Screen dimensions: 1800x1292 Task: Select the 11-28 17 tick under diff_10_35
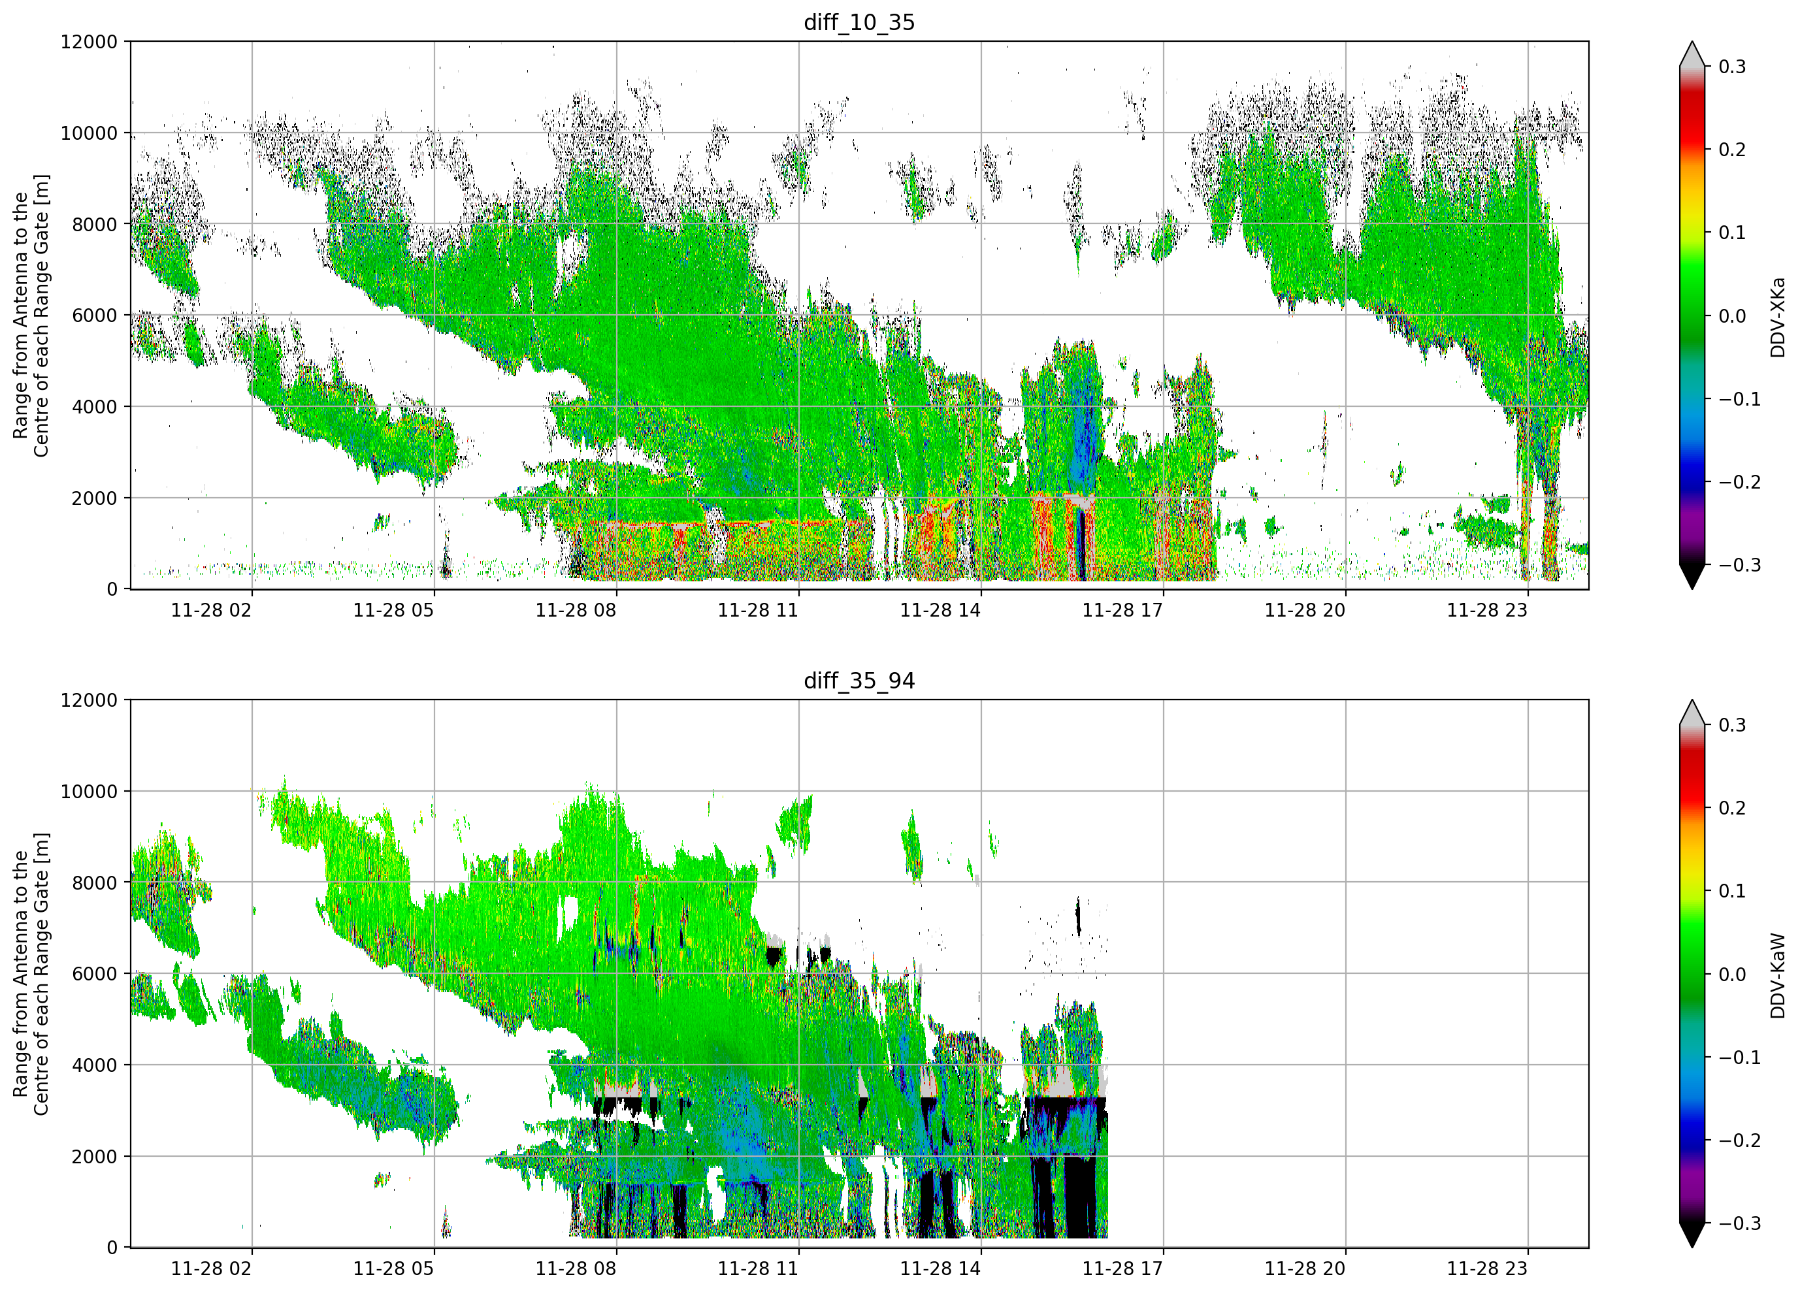click(x=1123, y=610)
